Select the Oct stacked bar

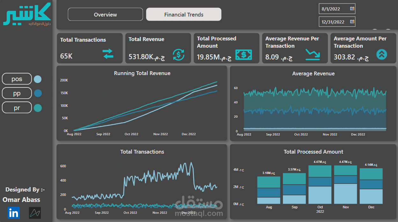pos(320,184)
